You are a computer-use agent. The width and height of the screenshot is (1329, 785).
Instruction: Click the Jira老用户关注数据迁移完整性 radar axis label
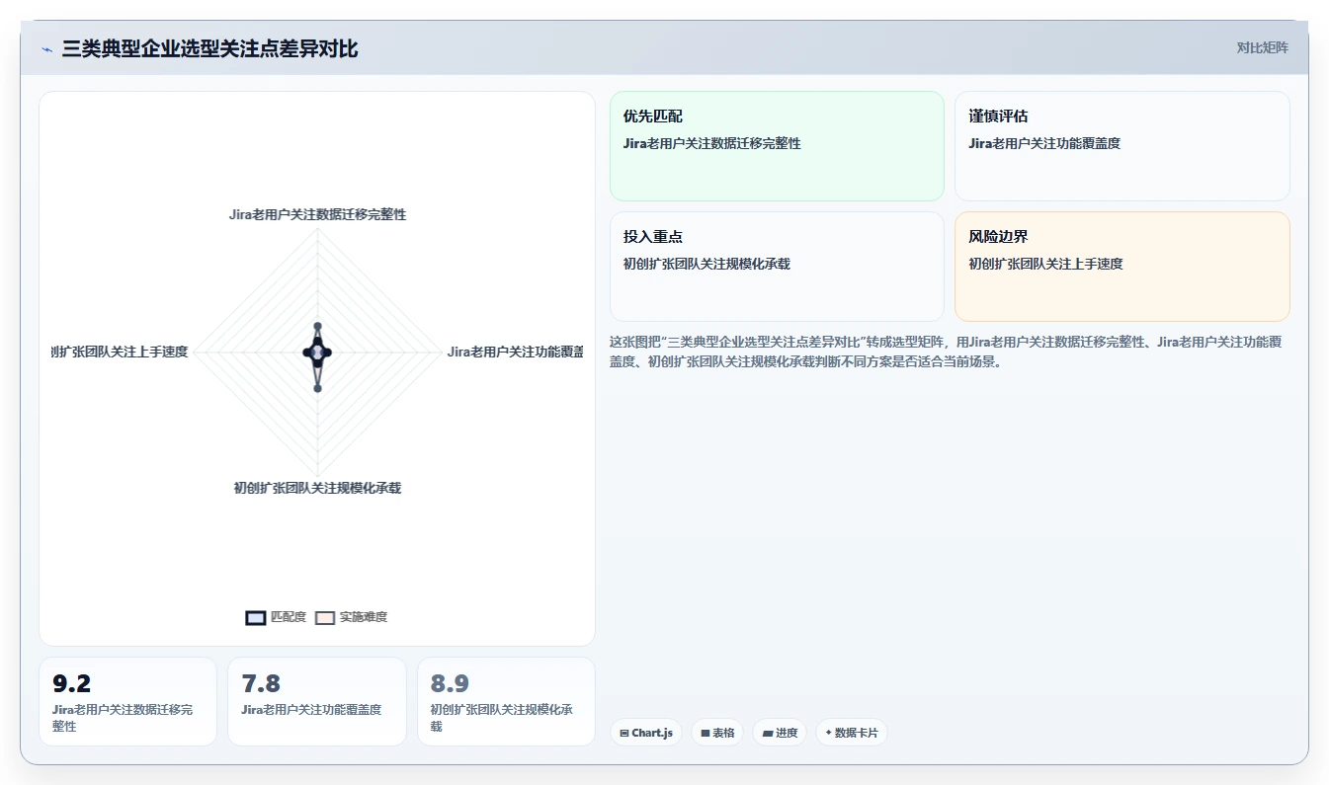click(x=317, y=214)
